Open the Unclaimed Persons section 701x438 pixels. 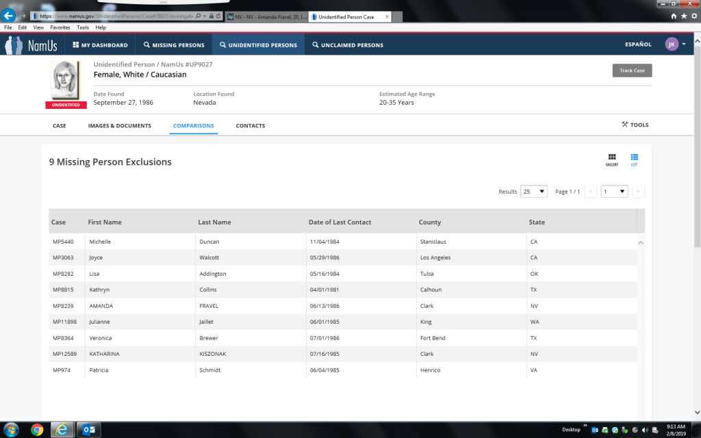(x=348, y=45)
